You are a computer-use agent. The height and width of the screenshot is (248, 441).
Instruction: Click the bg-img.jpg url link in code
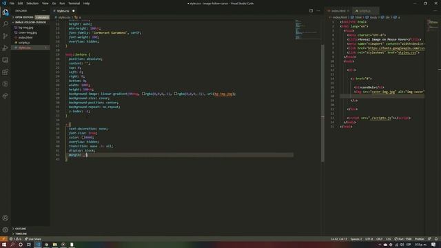pos(223,94)
